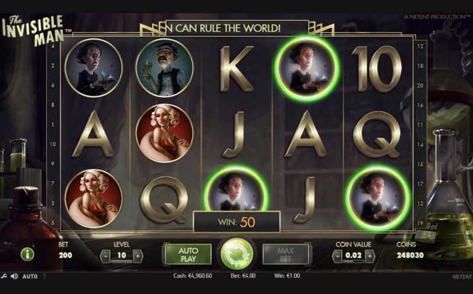Image resolution: width=473 pixels, height=294 pixels.
Task: Increase bet level with plus
Action: (138, 256)
